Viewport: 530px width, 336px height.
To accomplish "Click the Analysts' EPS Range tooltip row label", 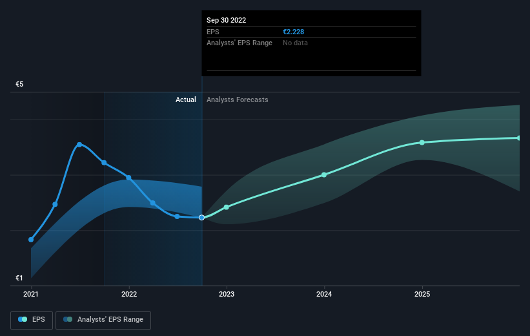I will click(x=240, y=43).
